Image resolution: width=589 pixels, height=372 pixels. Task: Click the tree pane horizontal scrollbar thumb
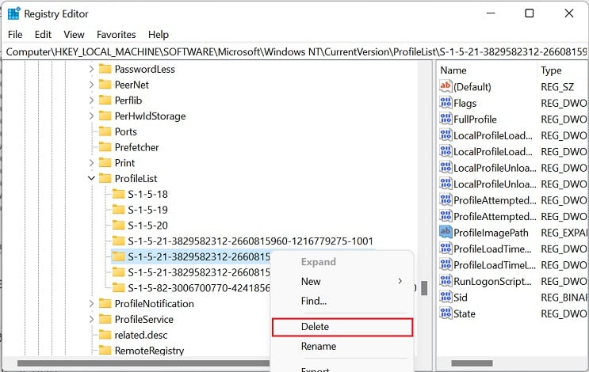[x=143, y=363]
